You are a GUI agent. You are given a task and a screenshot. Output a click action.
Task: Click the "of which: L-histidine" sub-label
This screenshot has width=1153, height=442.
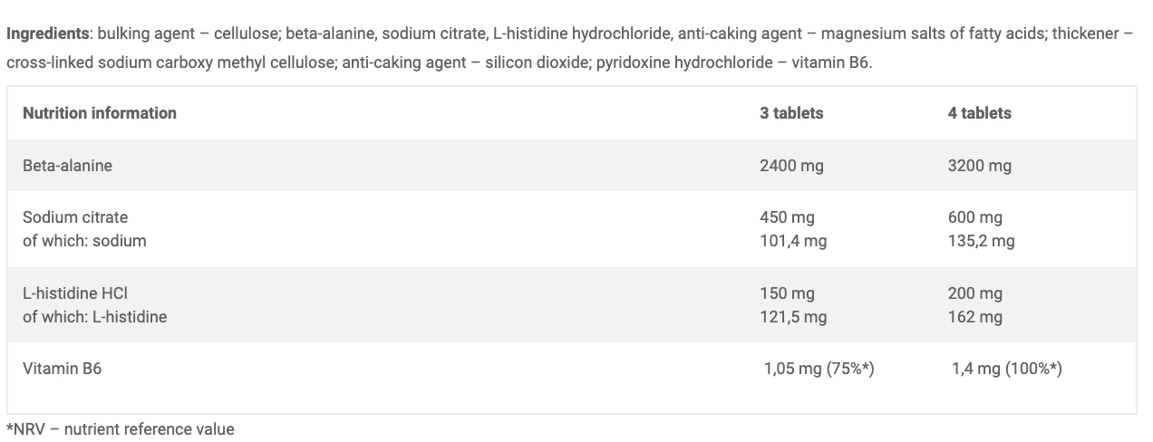94,317
